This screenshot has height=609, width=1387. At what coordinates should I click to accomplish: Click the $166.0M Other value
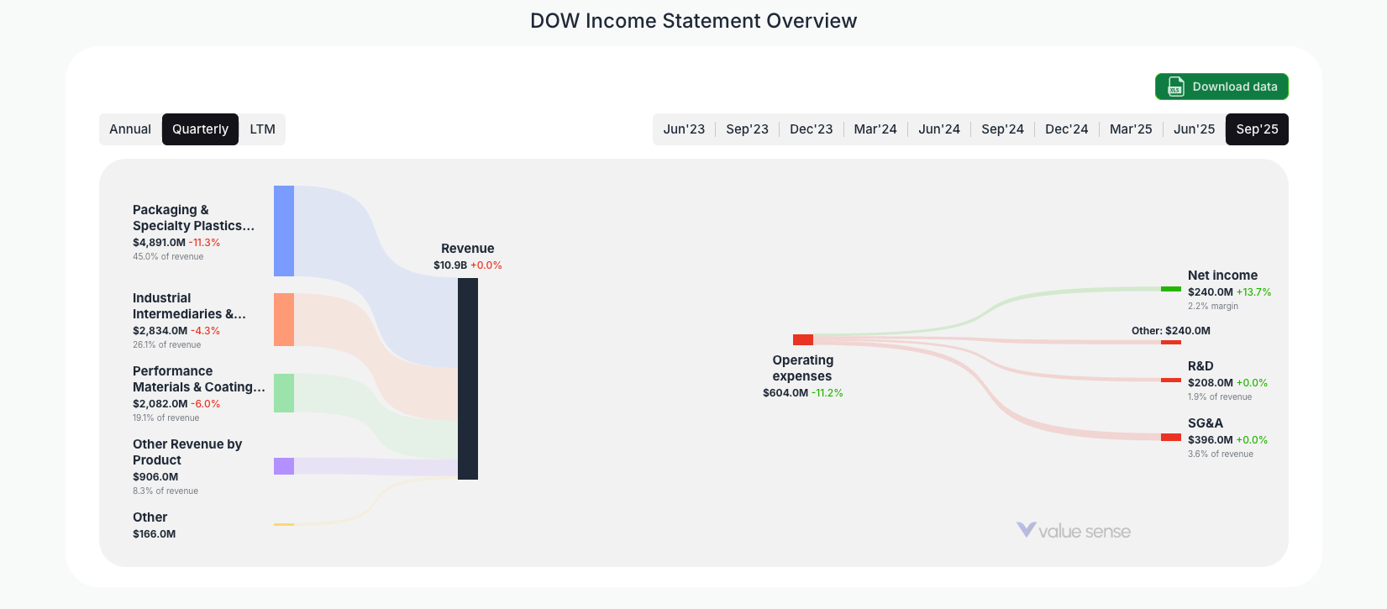coord(155,534)
